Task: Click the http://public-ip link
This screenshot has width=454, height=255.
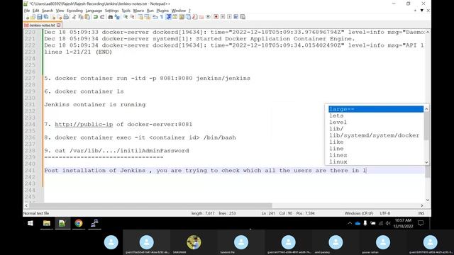Action: 84,125
